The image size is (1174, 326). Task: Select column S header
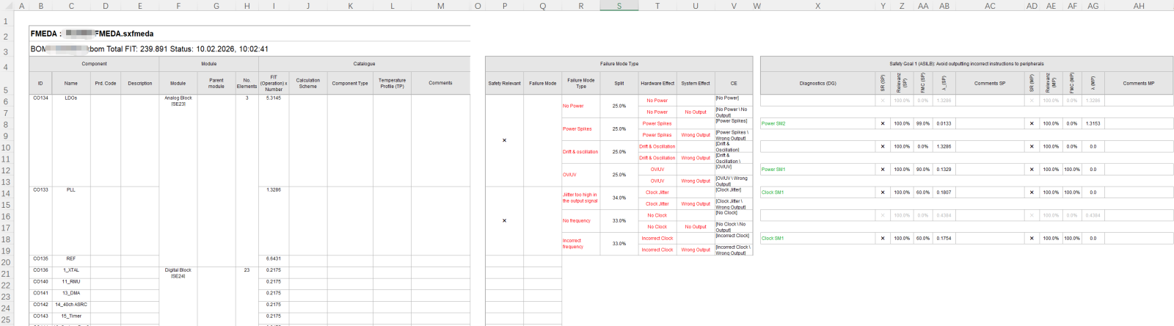pos(619,6)
